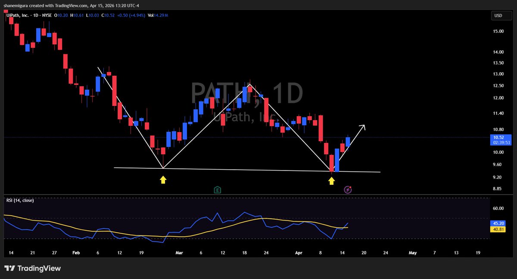Click the '14.00' price axis label

pyautogui.click(x=498, y=52)
